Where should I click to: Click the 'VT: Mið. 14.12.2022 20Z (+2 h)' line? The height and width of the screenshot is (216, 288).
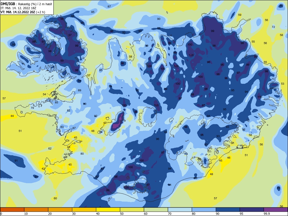click(x=23, y=12)
